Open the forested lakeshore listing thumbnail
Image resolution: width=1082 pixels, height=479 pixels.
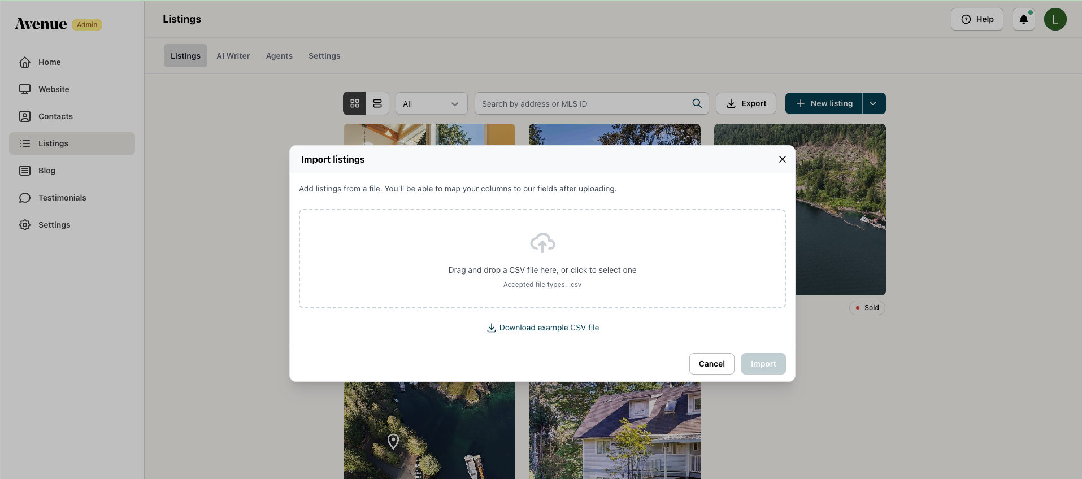(x=841, y=210)
